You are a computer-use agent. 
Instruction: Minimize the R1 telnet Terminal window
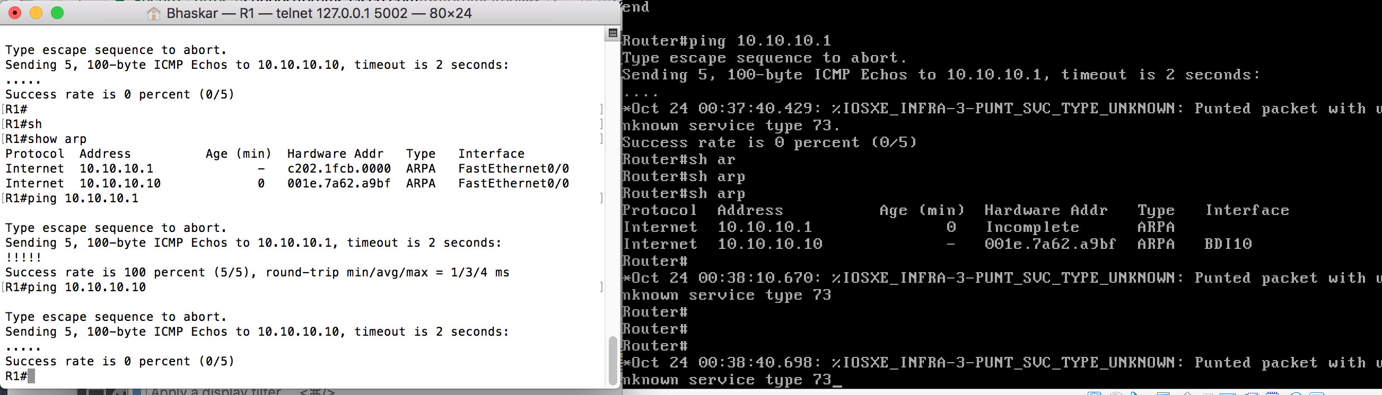pos(36,13)
